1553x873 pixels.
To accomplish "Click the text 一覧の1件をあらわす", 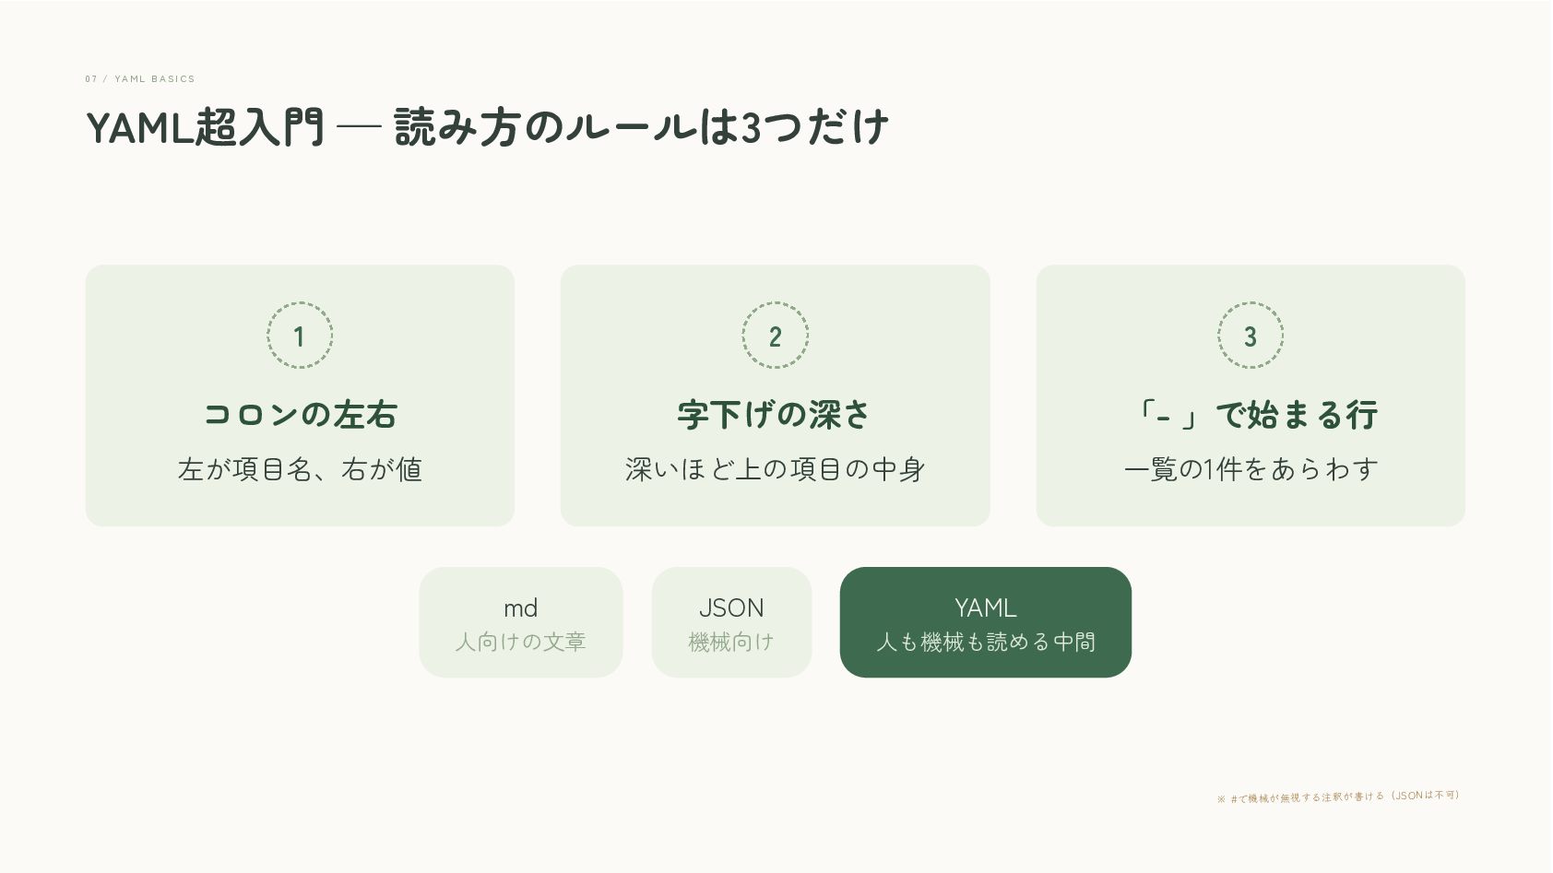I will 1251,470.
